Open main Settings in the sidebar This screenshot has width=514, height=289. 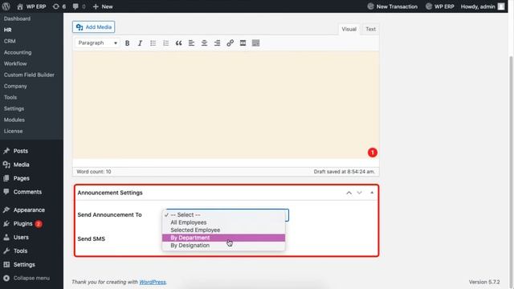[24, 264]
